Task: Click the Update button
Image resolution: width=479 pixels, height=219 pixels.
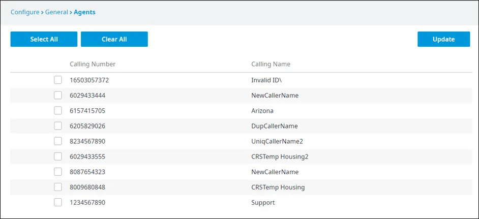Action: [443, 39]
